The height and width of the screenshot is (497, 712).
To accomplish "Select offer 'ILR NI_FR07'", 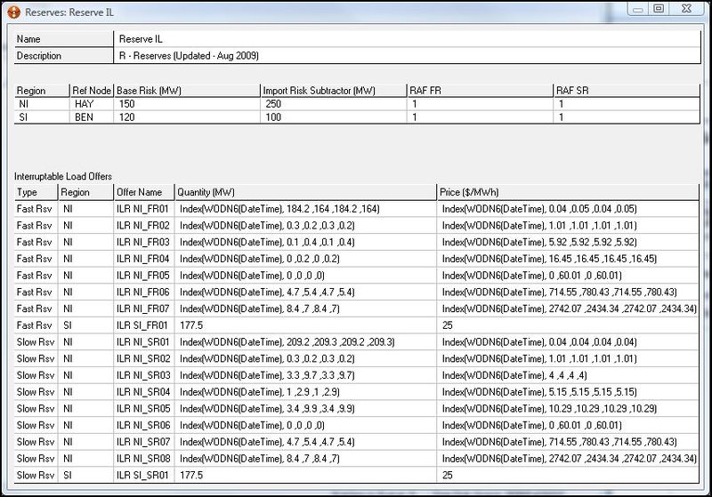I will coord(144,309).
